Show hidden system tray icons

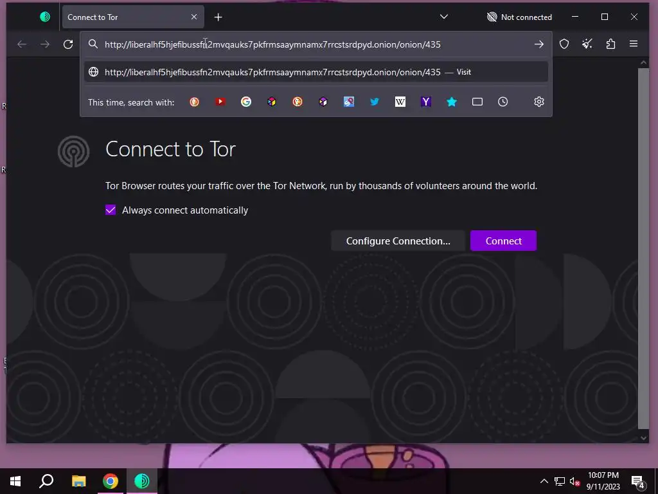[544, 481]
